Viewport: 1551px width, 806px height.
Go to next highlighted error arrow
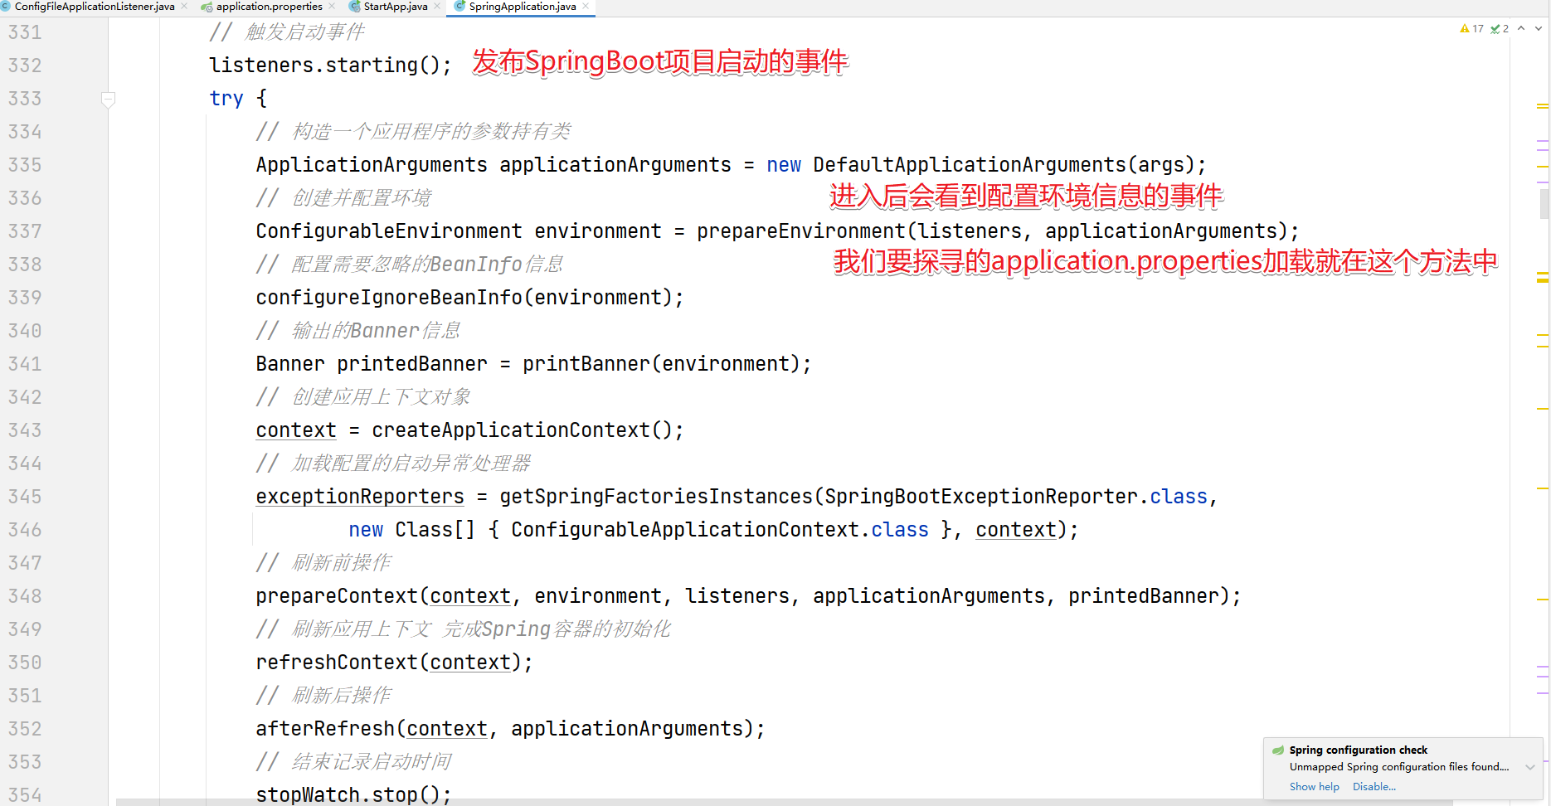[x=1539, y=28]
